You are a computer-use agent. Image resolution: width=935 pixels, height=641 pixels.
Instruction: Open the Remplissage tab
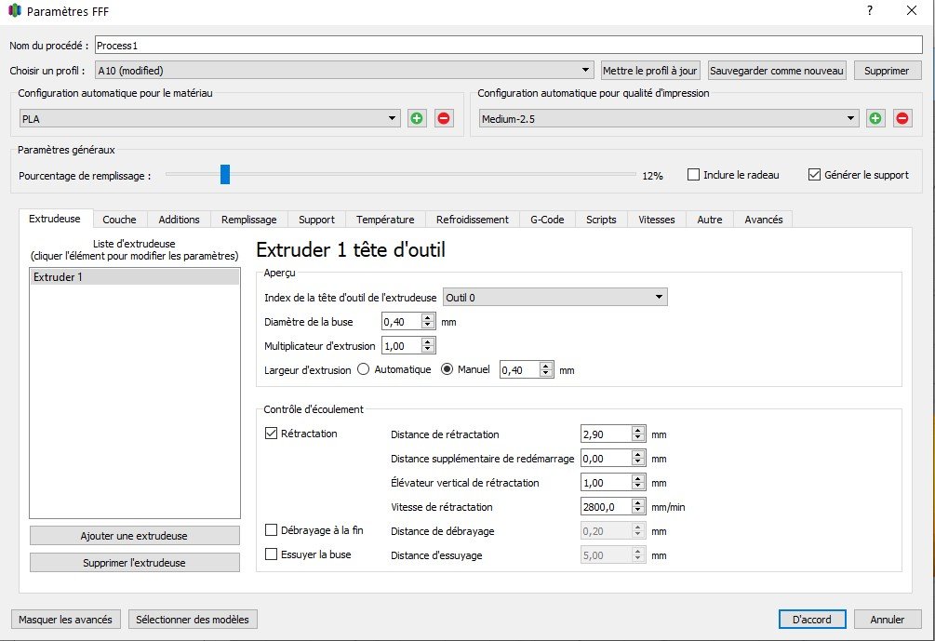point(248,220)
